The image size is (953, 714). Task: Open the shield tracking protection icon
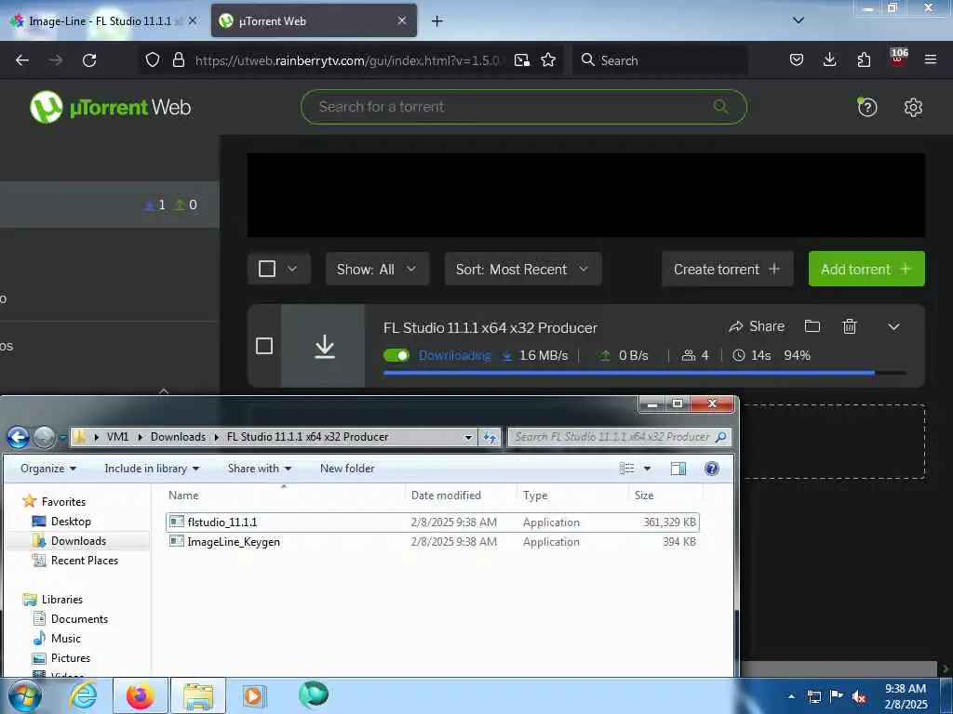(x=153, y=59)
